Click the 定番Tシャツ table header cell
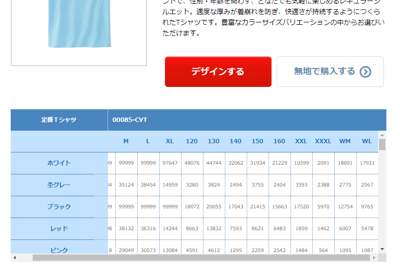 coord(59,120)
